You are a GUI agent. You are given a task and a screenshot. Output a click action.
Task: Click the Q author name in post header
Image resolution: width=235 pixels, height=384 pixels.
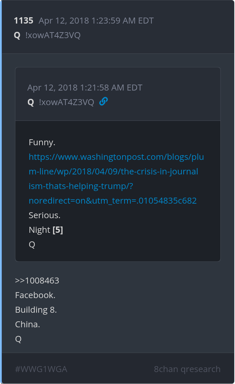[17, 35]
